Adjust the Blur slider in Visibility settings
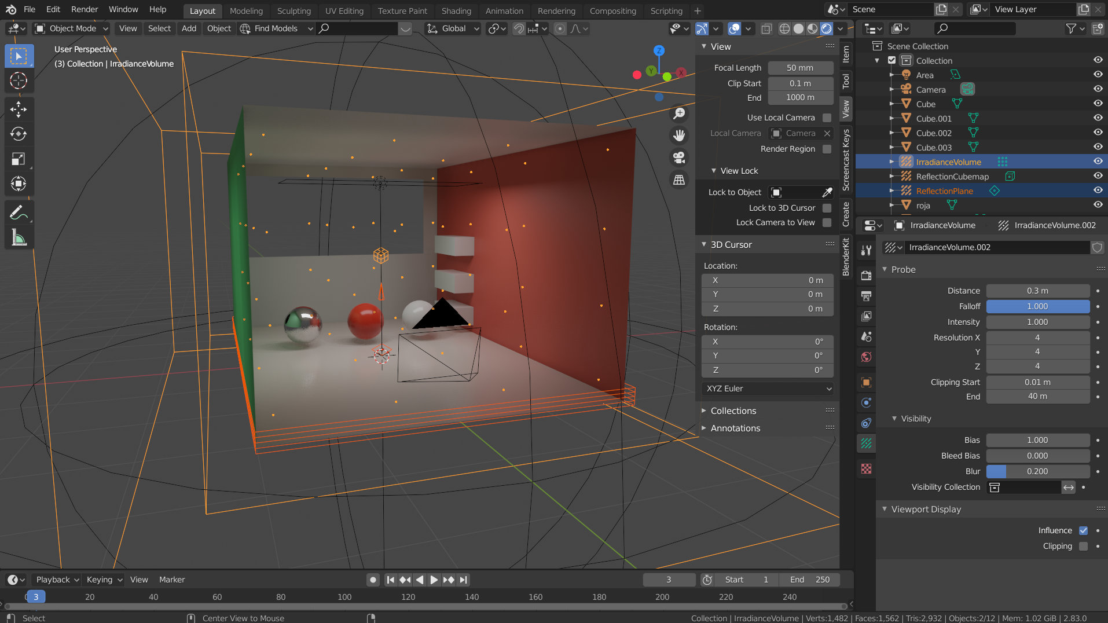 (1038, 471)
